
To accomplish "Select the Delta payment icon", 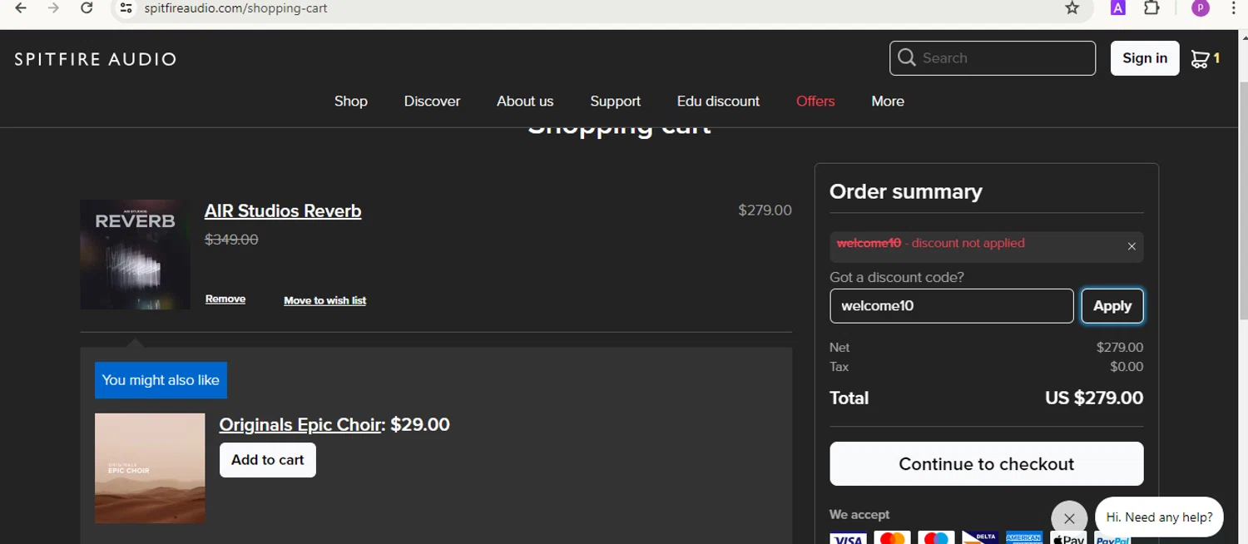I will 980,538.
